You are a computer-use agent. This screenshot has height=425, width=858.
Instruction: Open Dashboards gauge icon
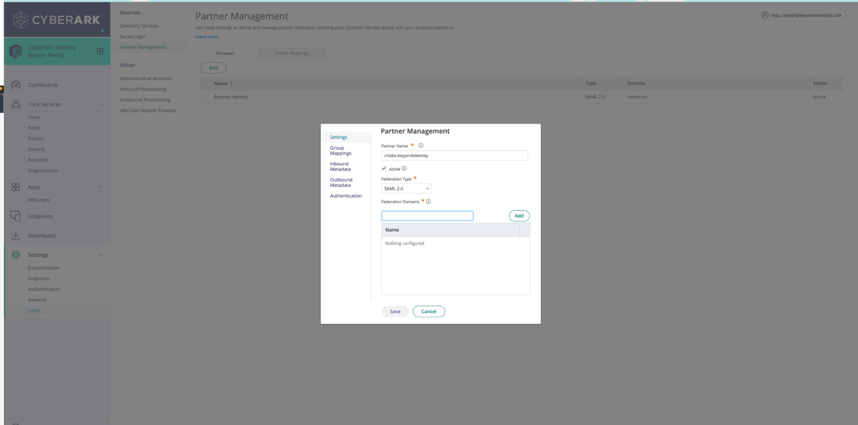16,84
